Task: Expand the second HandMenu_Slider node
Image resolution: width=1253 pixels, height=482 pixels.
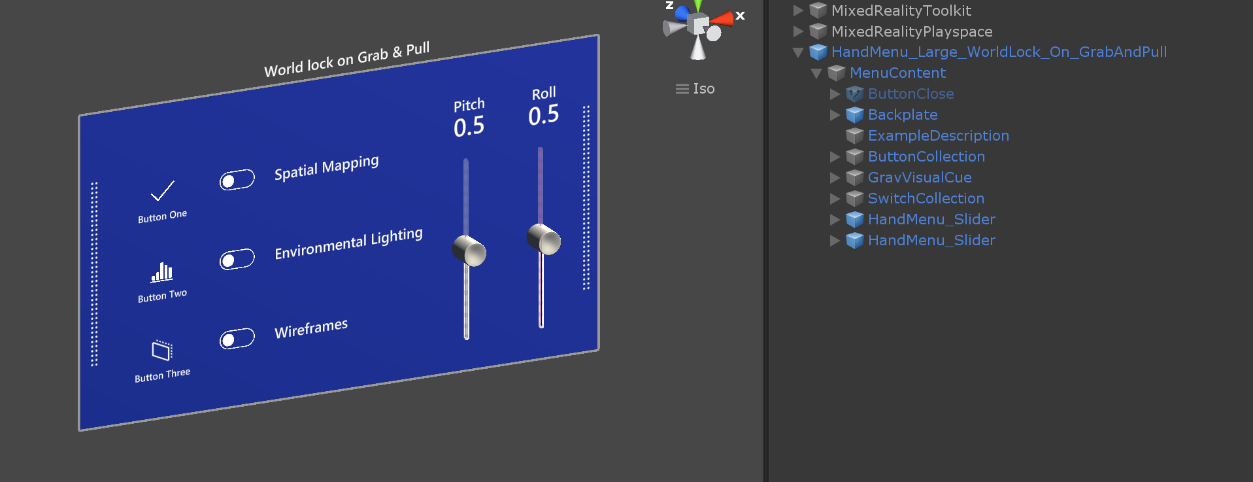Action: coord(835,241)
